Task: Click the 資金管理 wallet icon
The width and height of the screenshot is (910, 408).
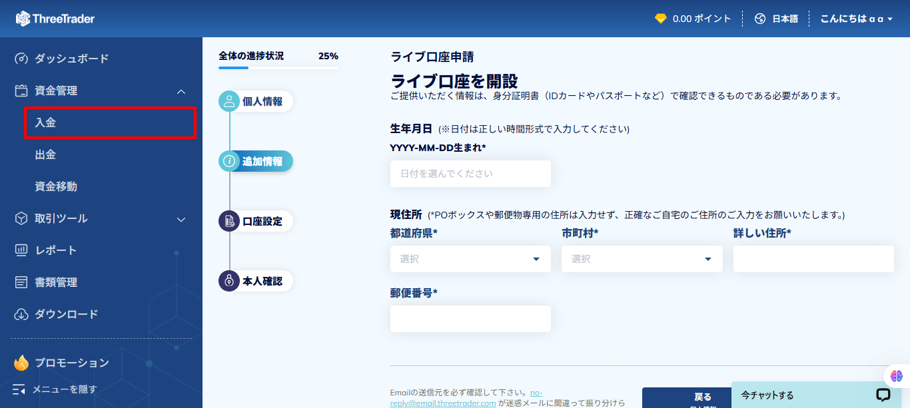Action: pos(21,91)
